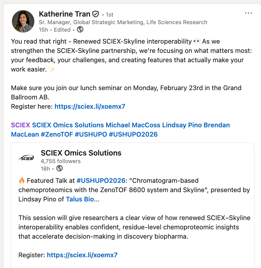
Task: Open the first sciex.li register link
Action: click(90, 106)
